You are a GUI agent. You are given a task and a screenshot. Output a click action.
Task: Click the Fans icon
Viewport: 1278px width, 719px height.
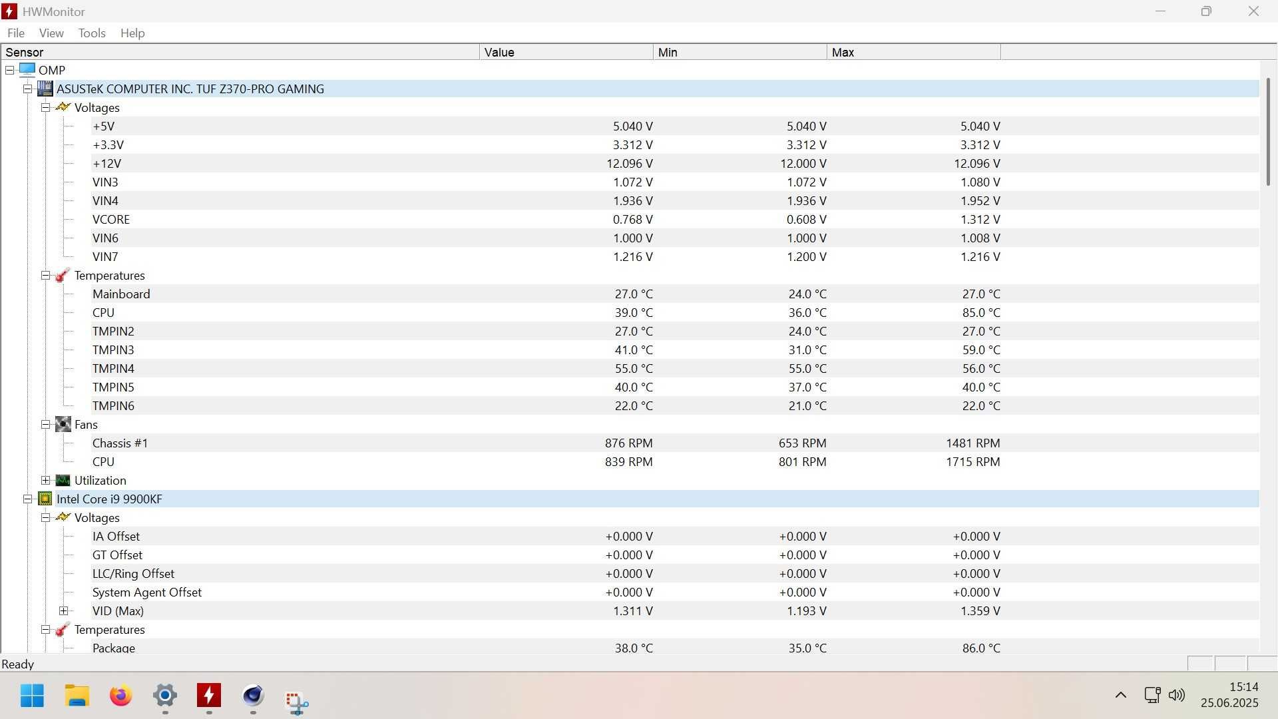point(63,424)
